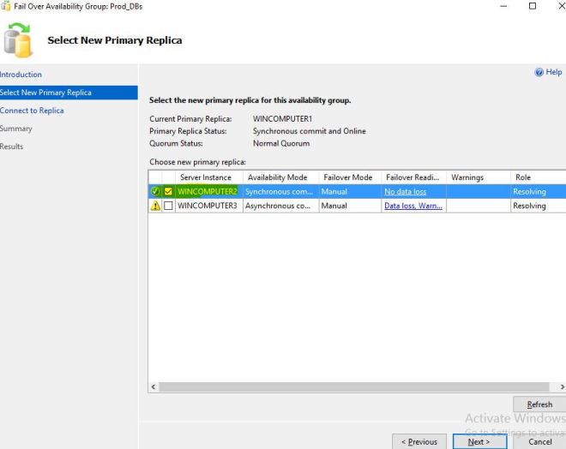Image resolution: width=566 pixels, height=449 pixels.
Task: Open the Data loss, Warn... link
Action: 413,207
